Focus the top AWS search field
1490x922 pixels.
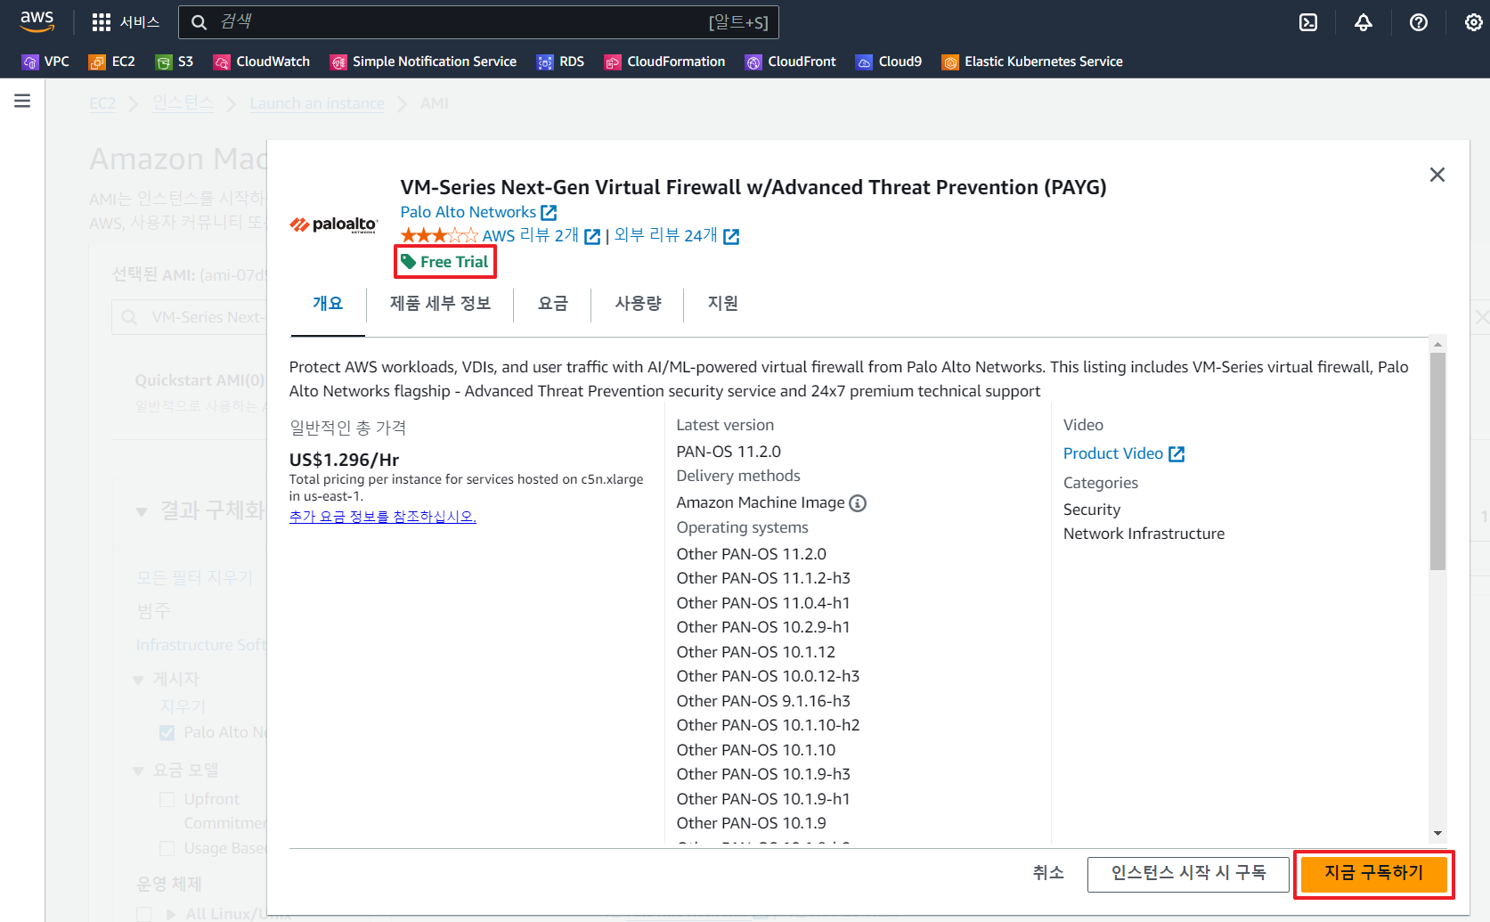pos(478,22)
